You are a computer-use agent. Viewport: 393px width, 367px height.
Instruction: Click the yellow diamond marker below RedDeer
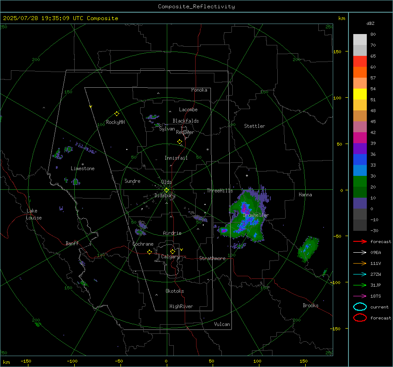[x=179, y=142]
